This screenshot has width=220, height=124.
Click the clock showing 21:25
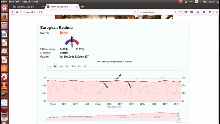click(x=211, y=2)
